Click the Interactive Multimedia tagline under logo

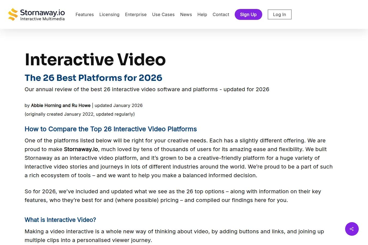(43, 19)
